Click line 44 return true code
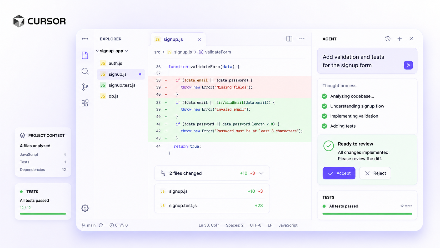 click(x=187, y=146)
